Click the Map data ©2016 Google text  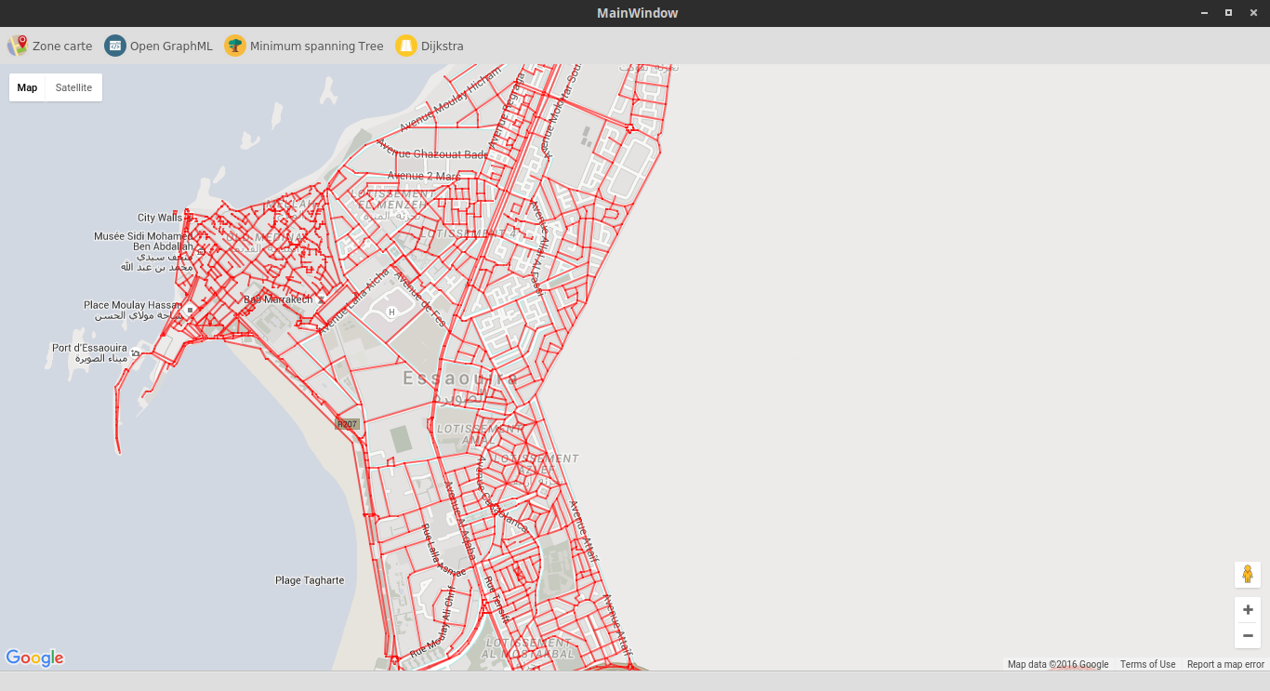click(1058, 664)
